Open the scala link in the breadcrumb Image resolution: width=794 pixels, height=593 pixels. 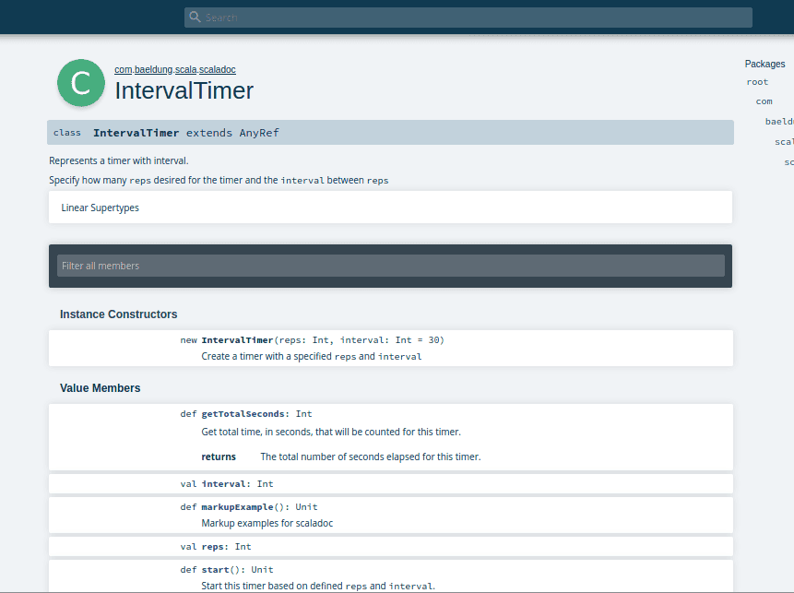tap(185, 70)
